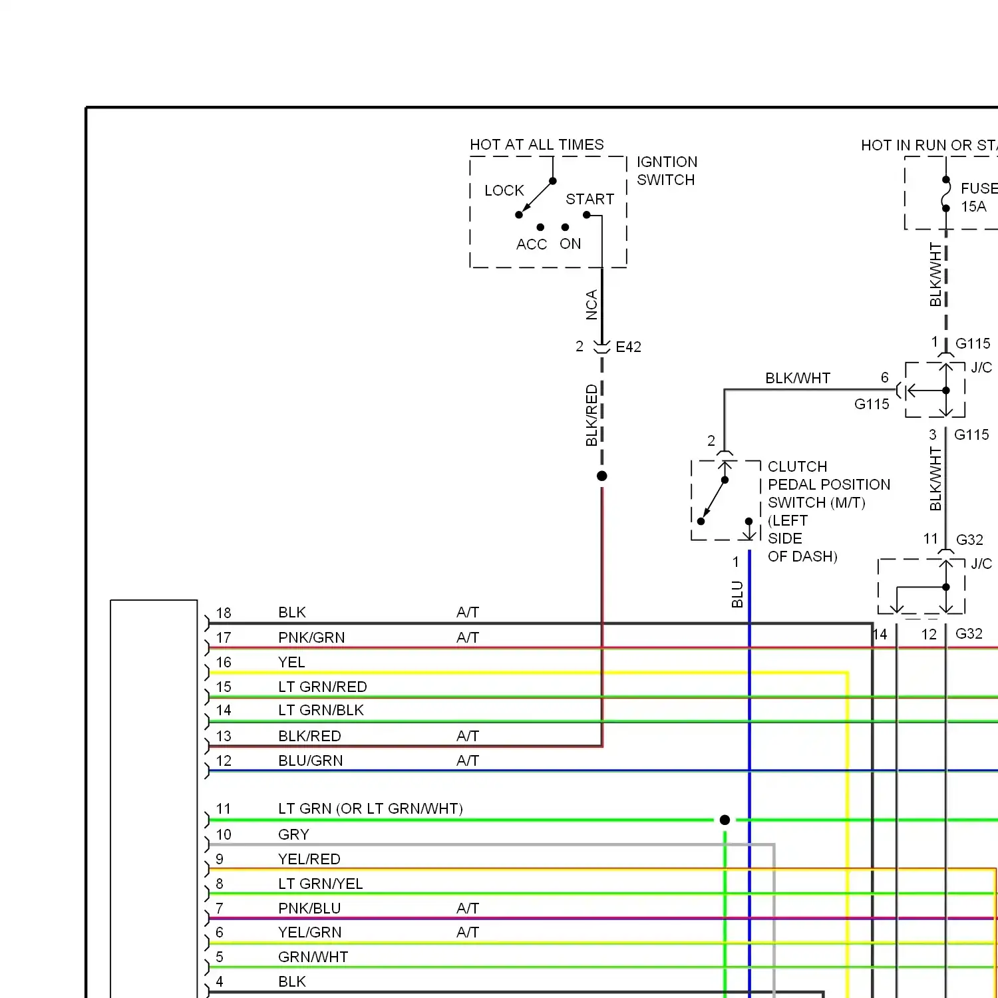Click the lower "J/C" label beside G32
The image size is (998, 998).
(981, 564)
